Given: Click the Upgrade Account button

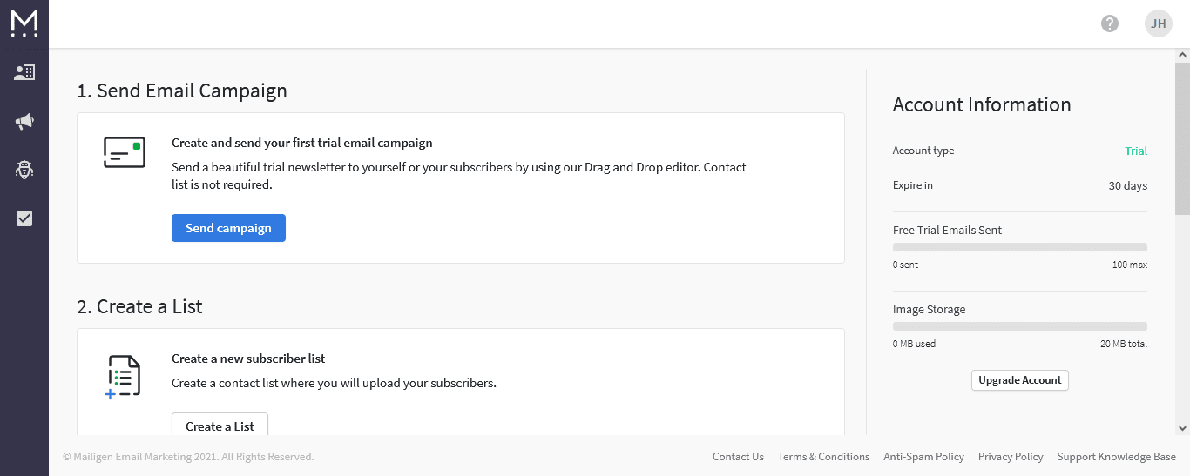Looking at the screenshot, I should pos(1020,380).
